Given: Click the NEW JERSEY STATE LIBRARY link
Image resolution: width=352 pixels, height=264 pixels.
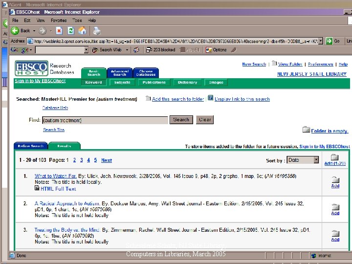Looking at the screenshot, I should point(311,74).
